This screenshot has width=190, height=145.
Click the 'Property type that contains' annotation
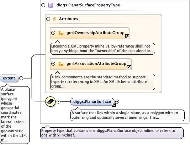(x=112, y=133)
